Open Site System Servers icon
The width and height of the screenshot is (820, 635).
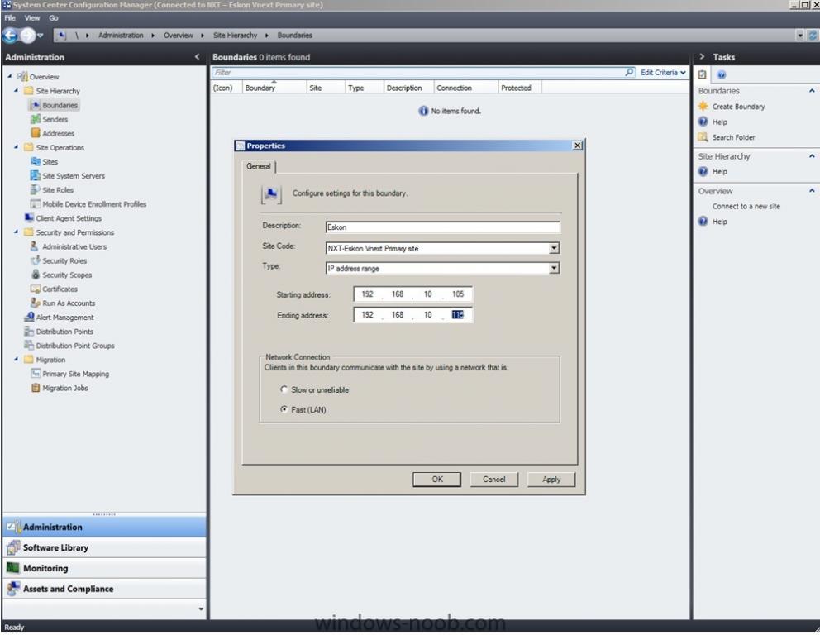(x=36, y=176)
